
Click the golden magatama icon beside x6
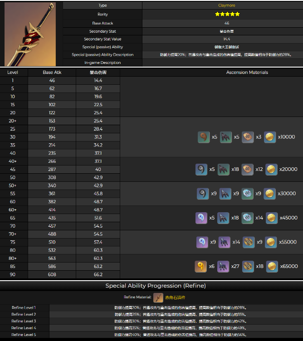tap(202, 266)
